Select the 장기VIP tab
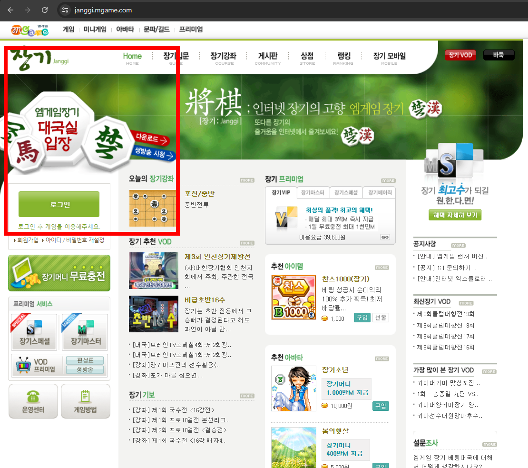528x468 pixels. pyautogui.click(x=281, y=192)
